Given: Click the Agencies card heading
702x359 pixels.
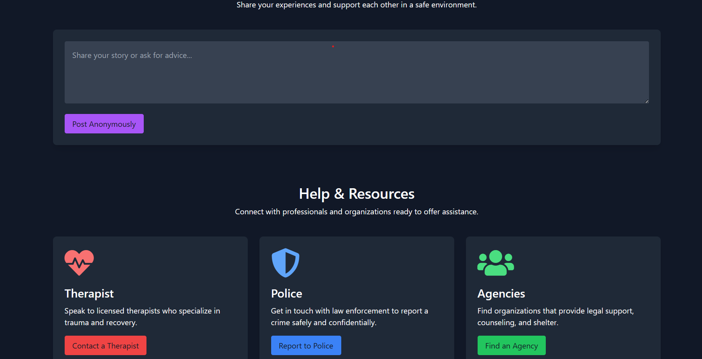Looking at the screenshot, I should [501, 294].
